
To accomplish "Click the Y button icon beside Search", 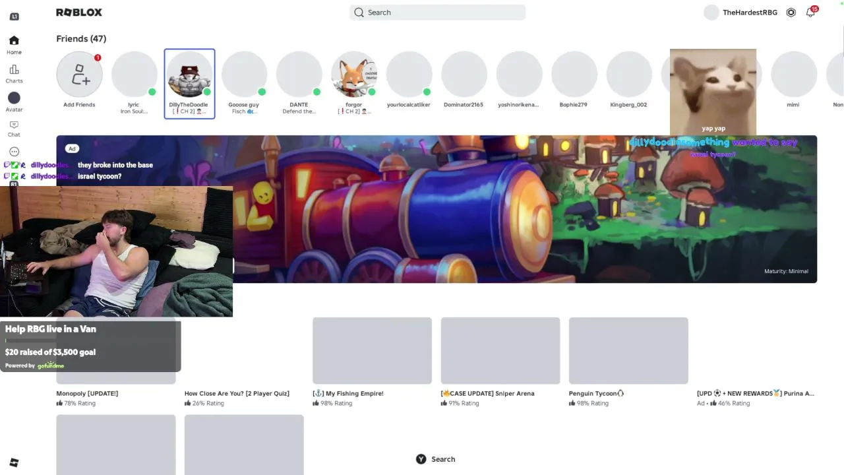I will [421, 459].
